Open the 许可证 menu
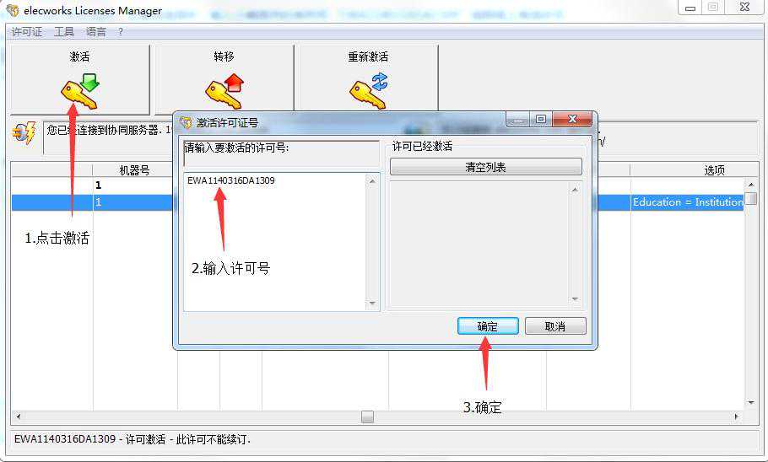Image resolution: width=768 pixels, height=462 pixels. 28,31
